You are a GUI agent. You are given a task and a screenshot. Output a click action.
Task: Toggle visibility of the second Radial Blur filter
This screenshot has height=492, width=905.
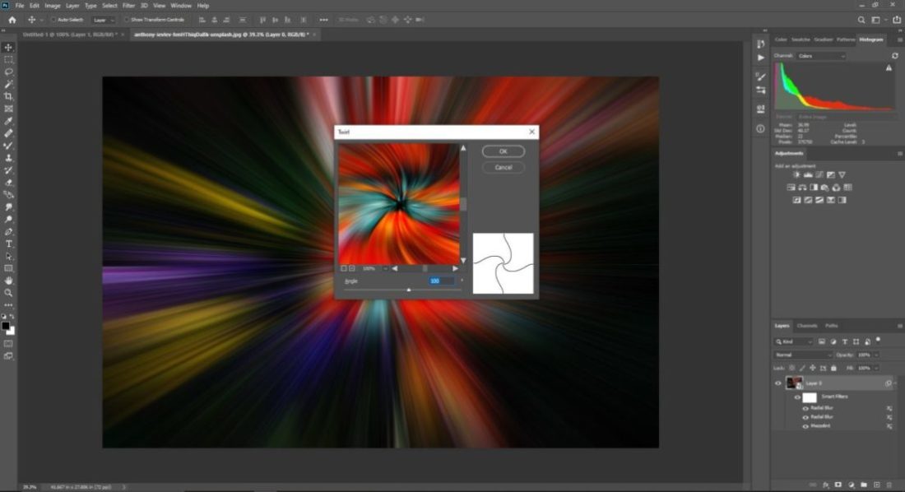pos(805,417)
